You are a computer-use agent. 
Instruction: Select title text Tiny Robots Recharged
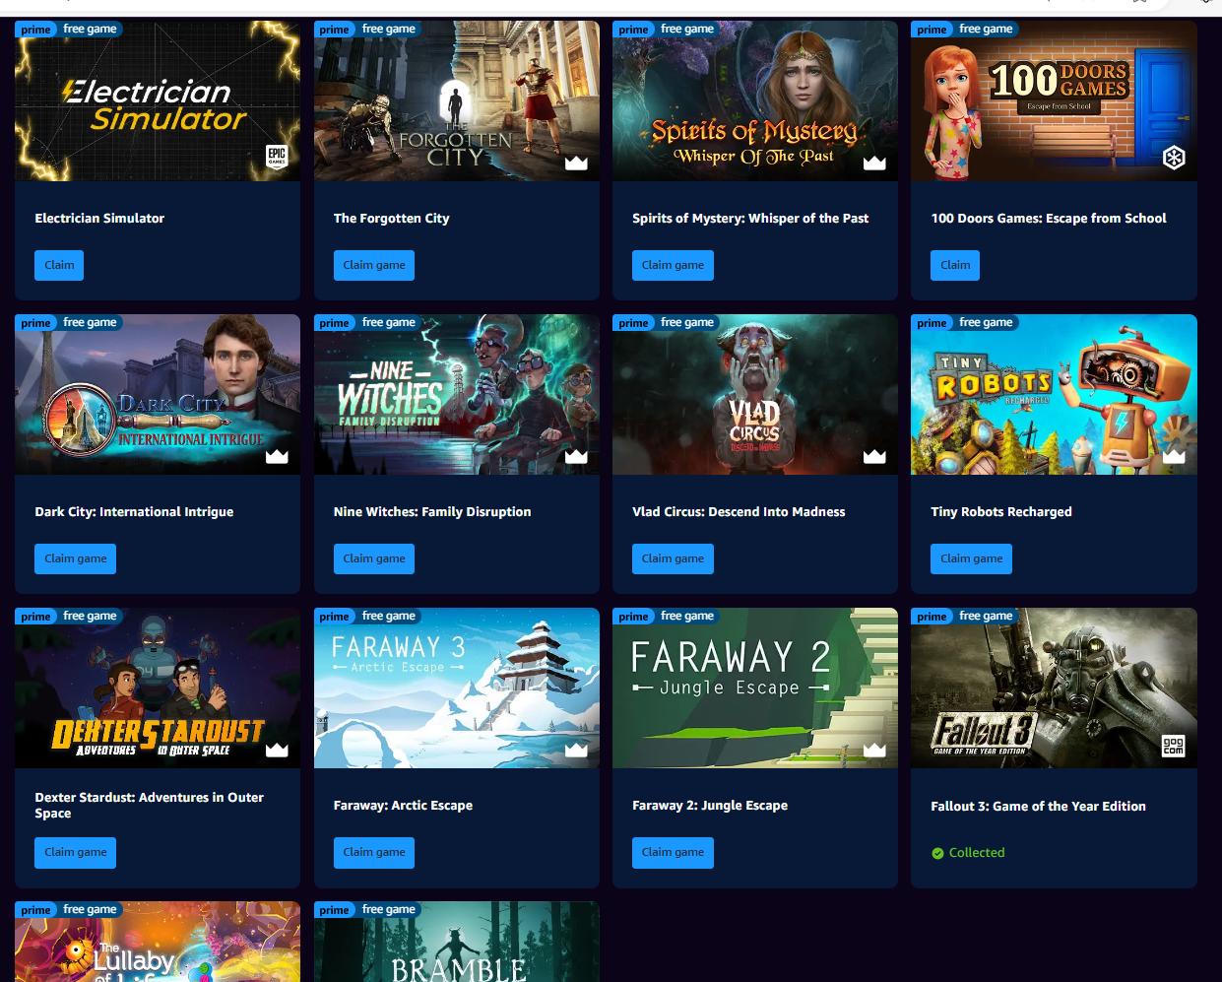tap(1001, 512)
